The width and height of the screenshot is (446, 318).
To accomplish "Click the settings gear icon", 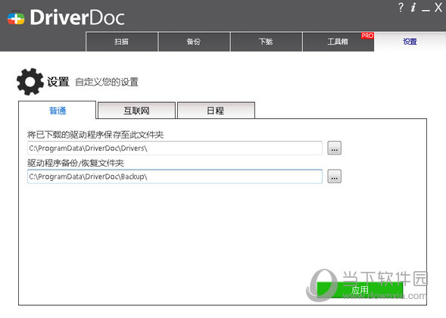I will pyautogui.click(x=30, y=82).
